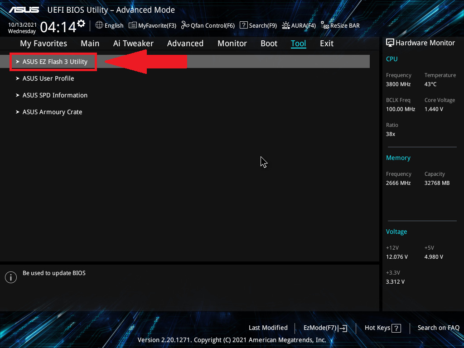Open the My Favorites tab

(x=43, y=43)
